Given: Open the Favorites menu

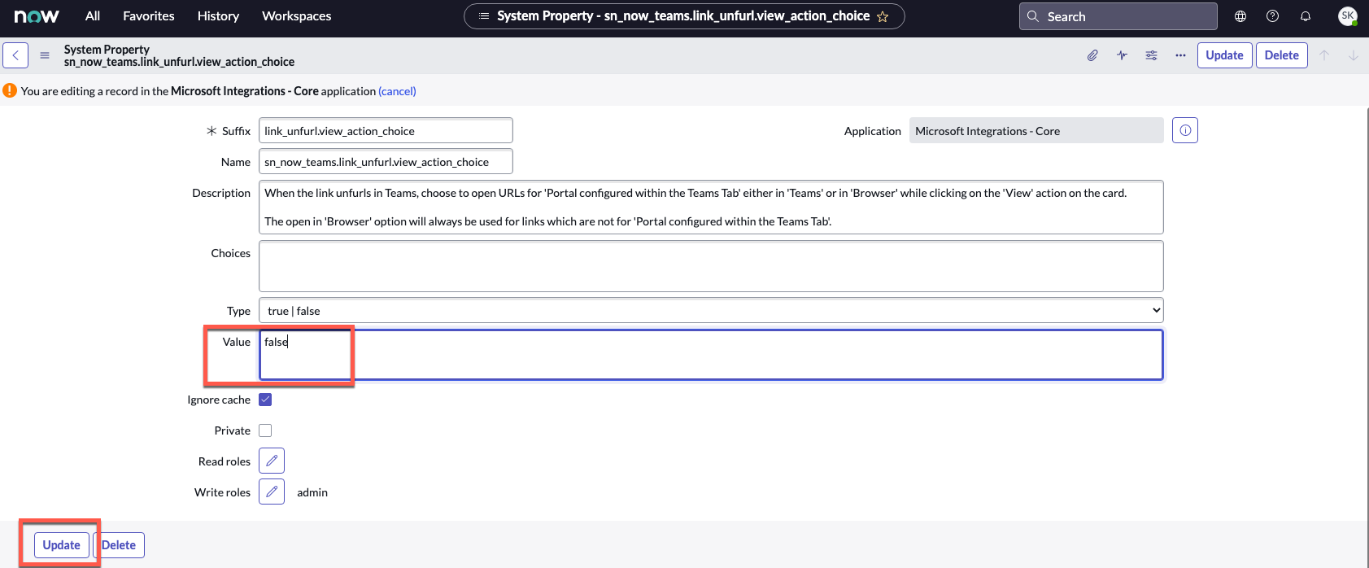Looking at the screenshot, I should pyautogui.click(x=149, y=16).
